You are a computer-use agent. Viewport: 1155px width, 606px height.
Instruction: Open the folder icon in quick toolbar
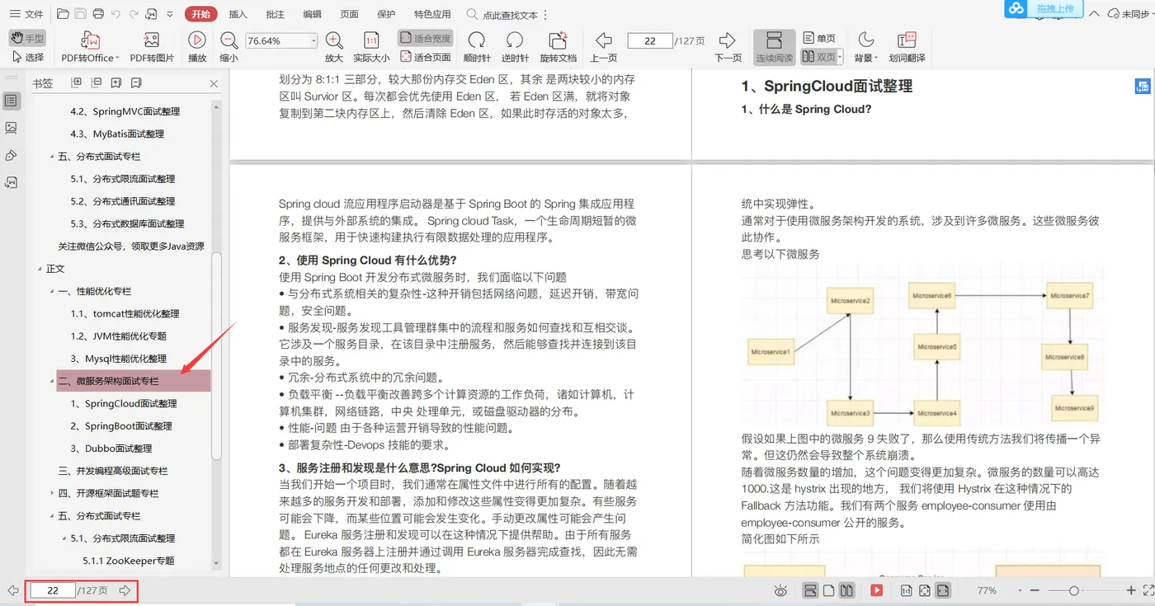click(64, 14)
